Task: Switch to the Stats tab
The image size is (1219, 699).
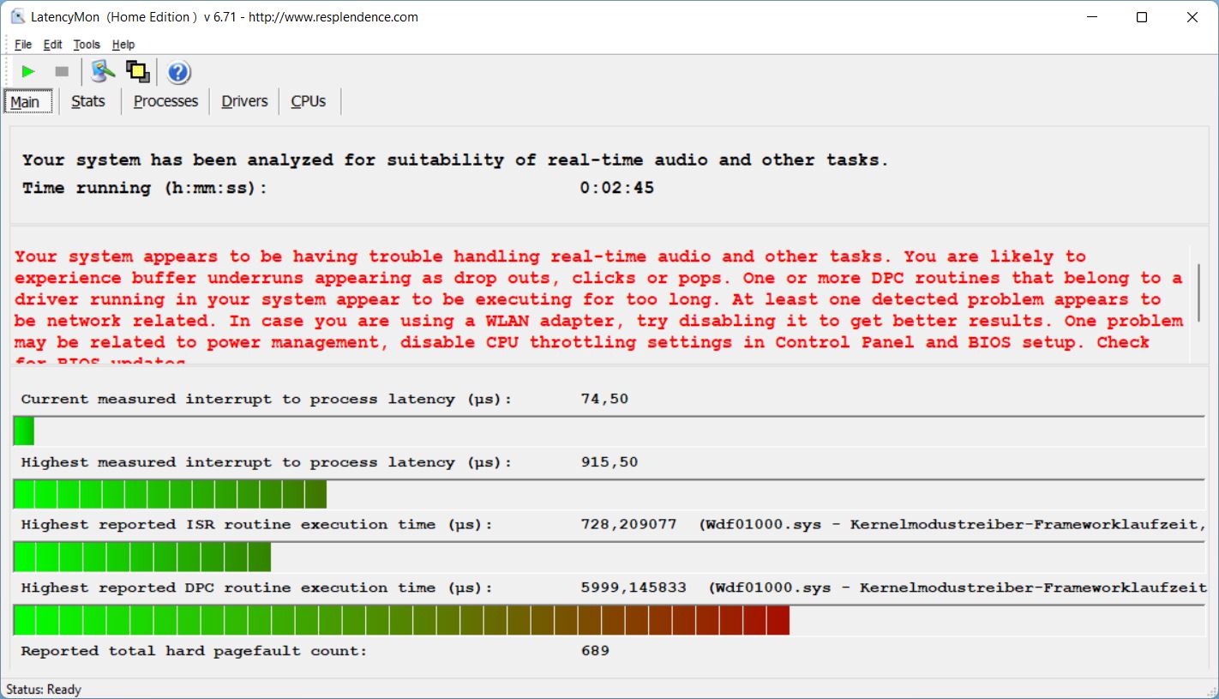Action: coord(88,101)
